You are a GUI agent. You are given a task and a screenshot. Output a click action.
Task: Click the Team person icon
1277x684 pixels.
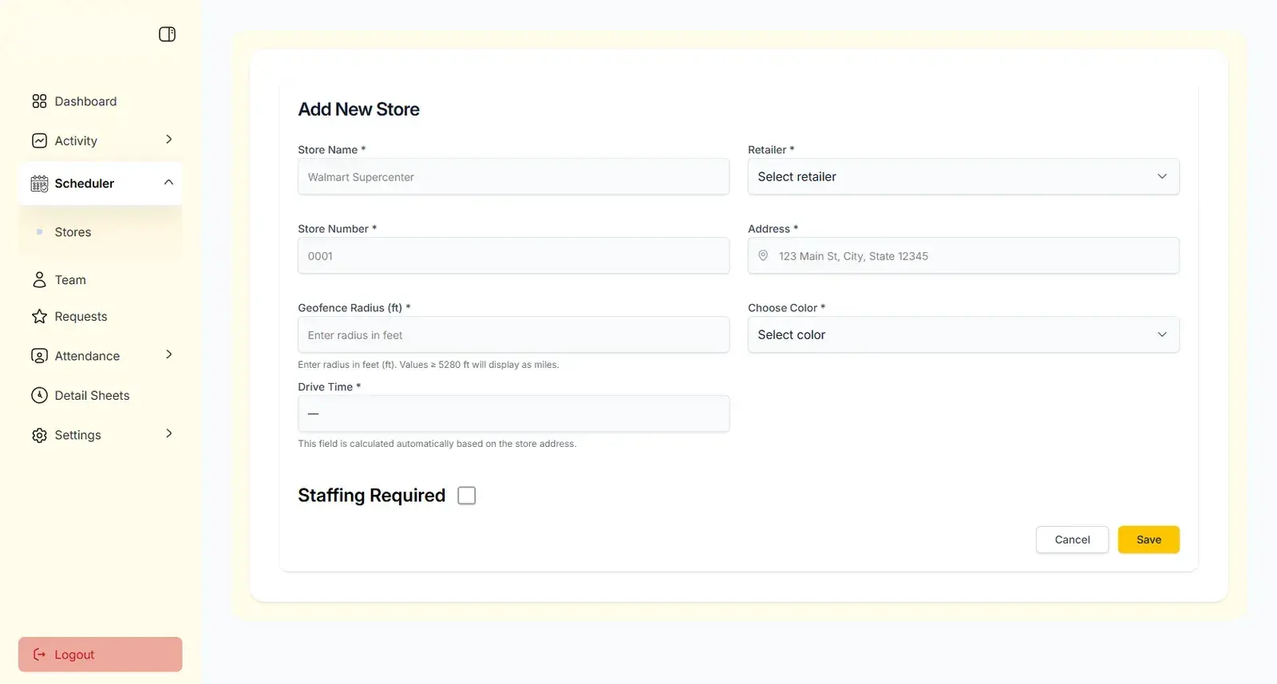point(39,279)
